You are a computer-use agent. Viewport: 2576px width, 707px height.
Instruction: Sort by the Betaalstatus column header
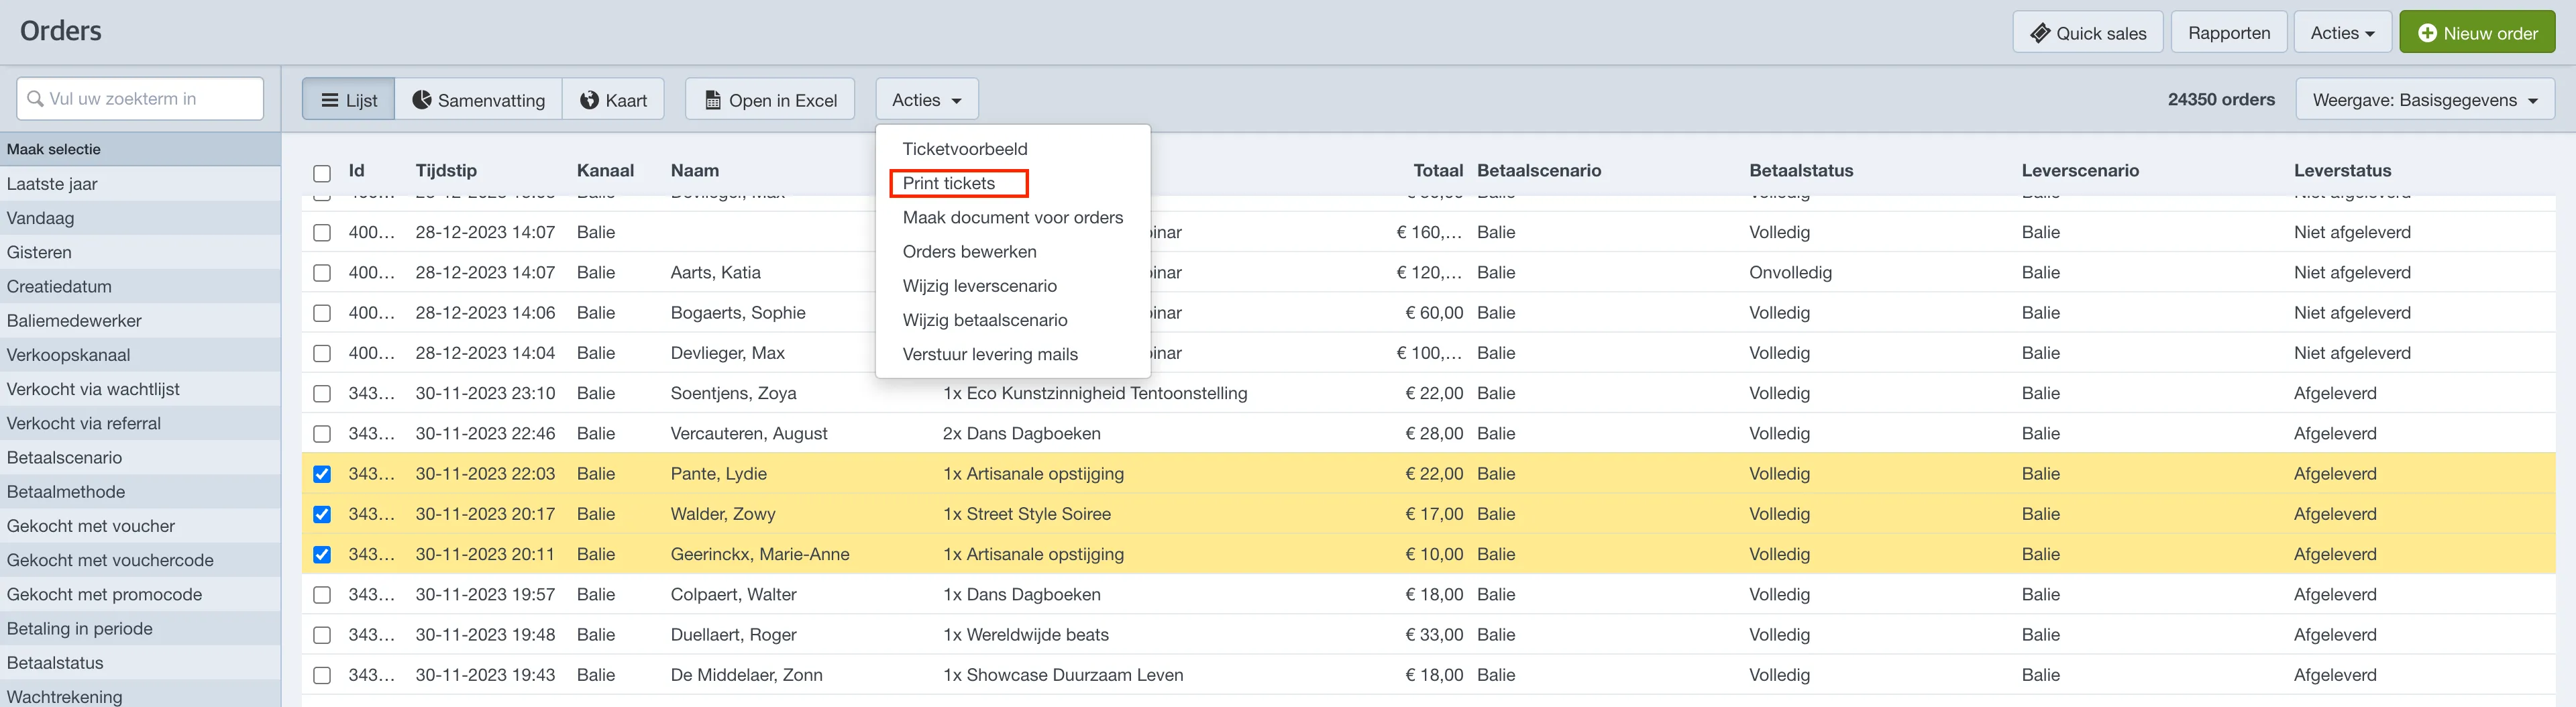(1801, 171)
